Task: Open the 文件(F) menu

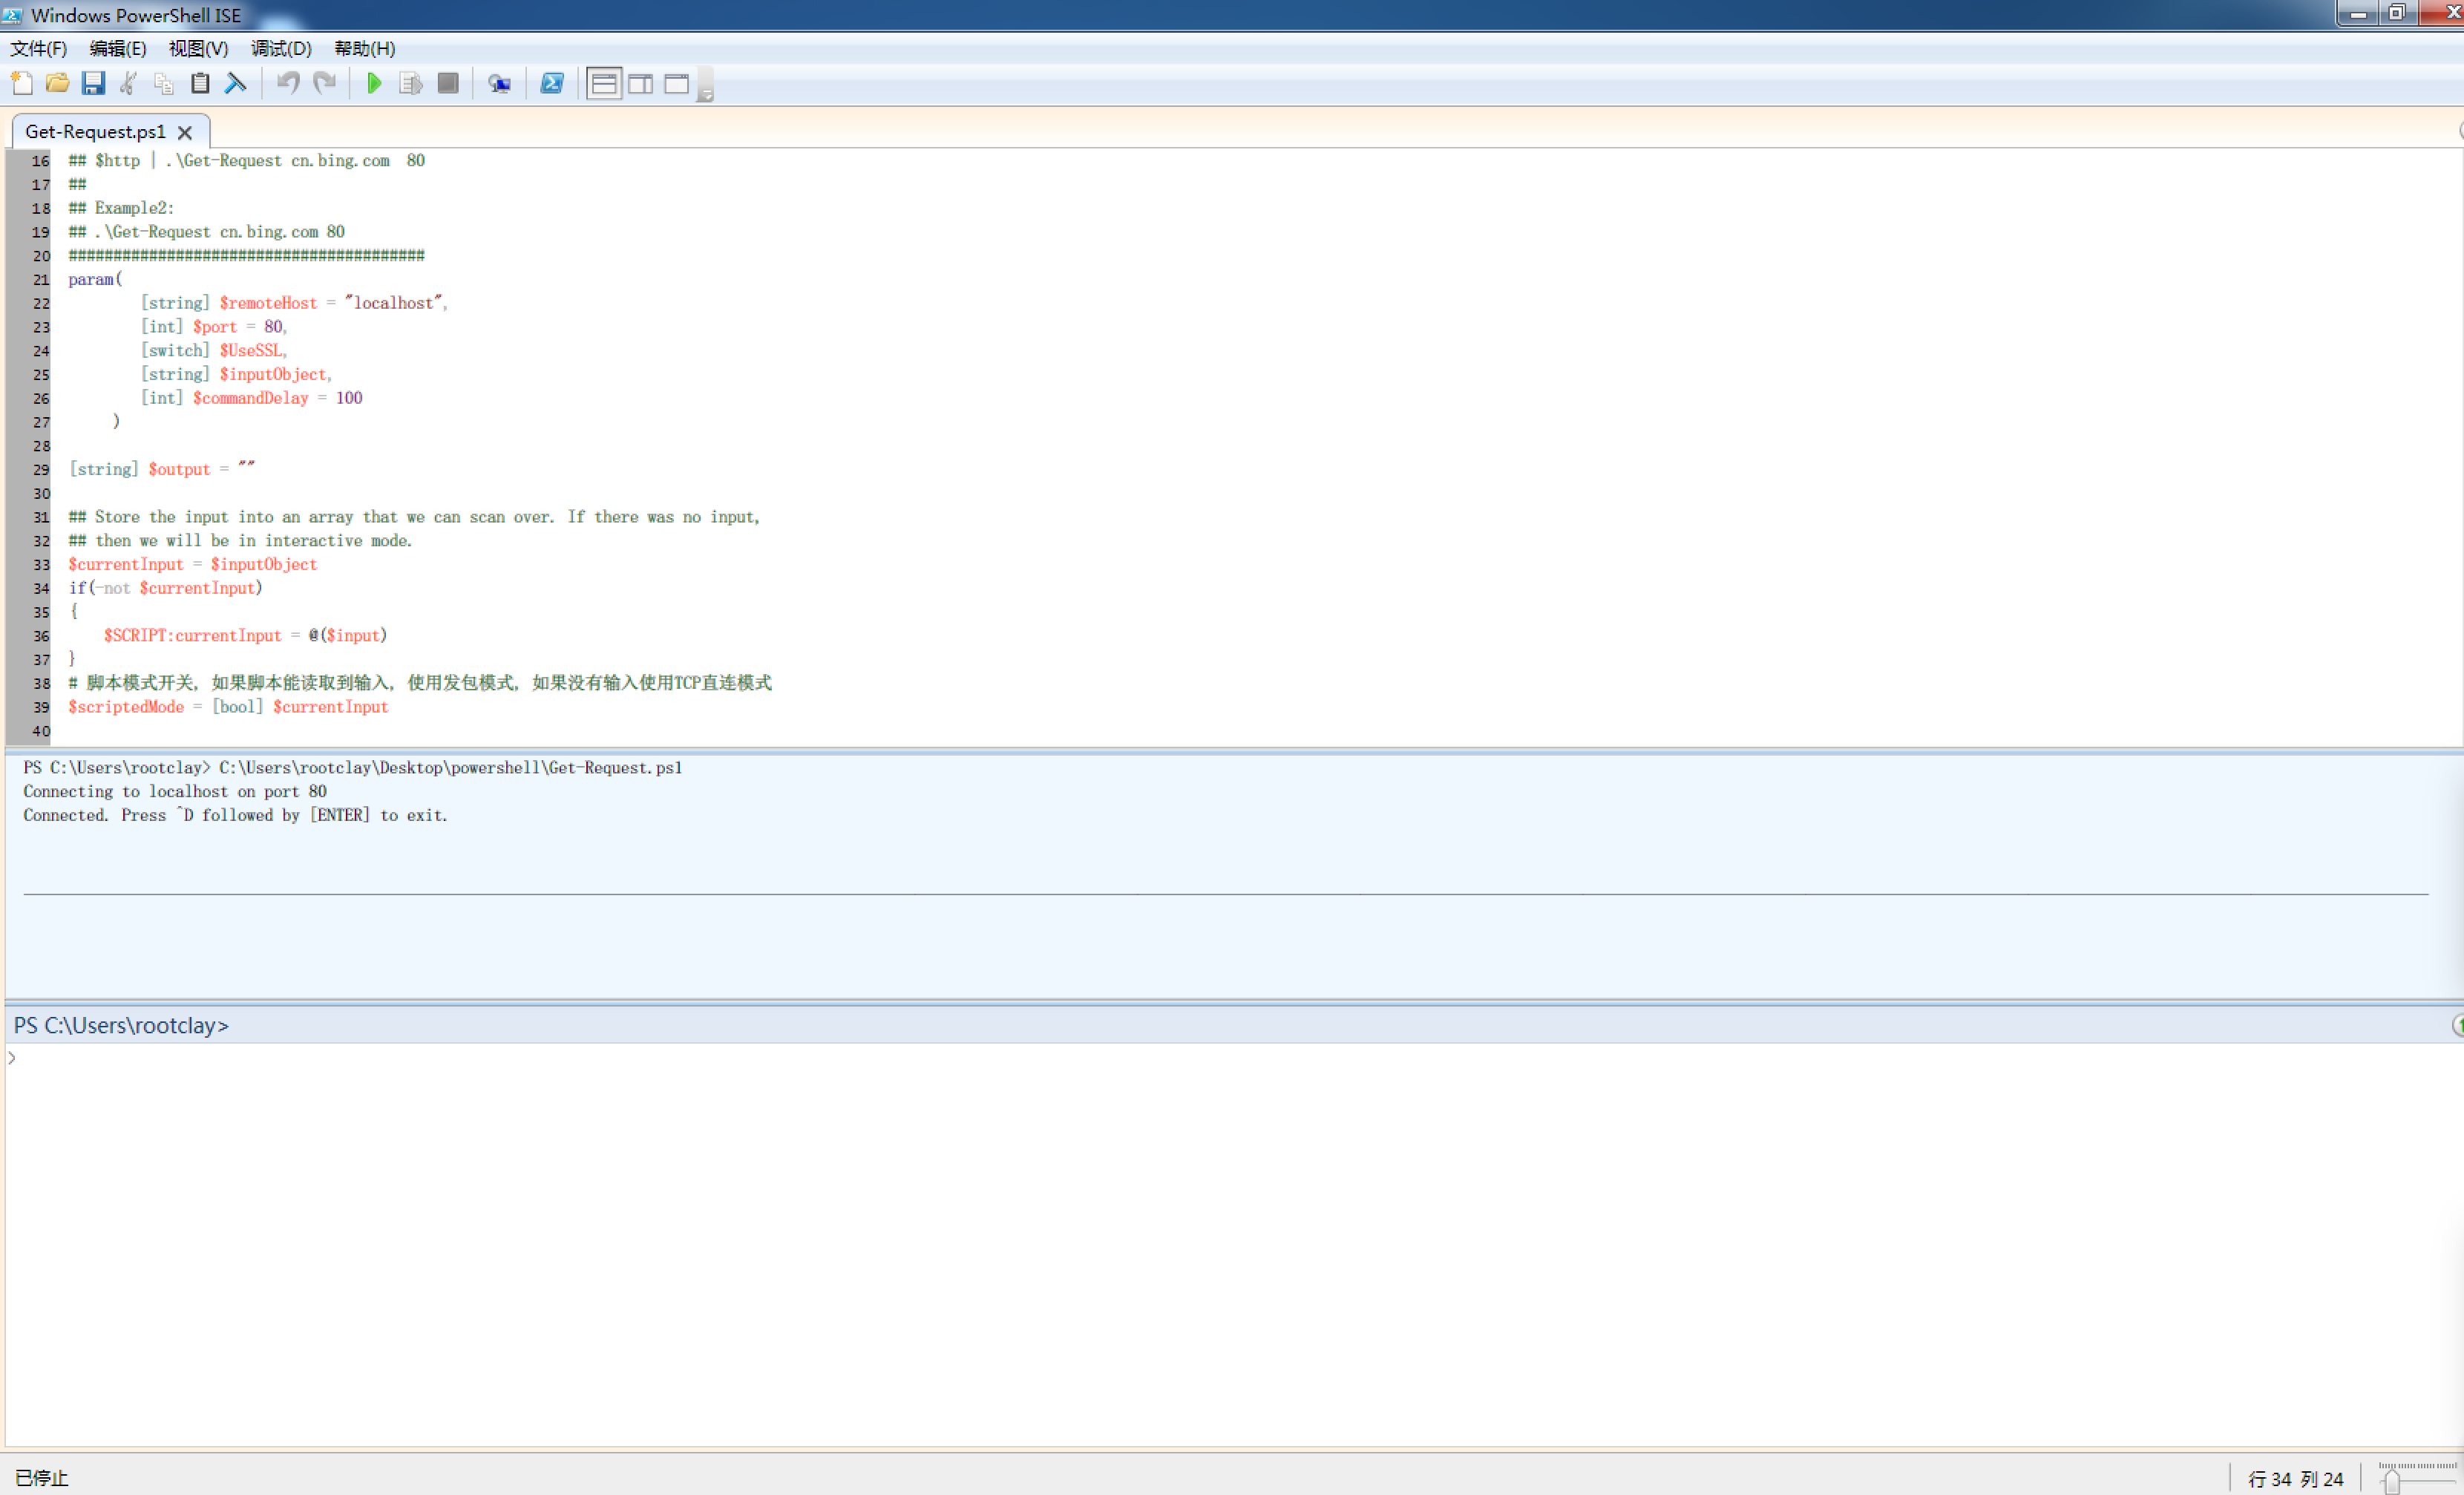Action: pos(39,48)
